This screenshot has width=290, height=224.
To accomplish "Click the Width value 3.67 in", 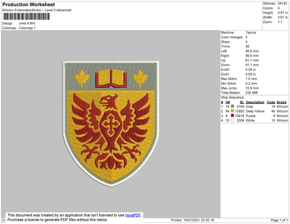I will point(283,17).
